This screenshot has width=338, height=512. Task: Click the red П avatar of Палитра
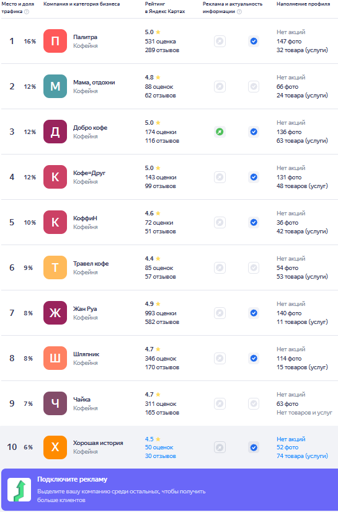[55, 41]
